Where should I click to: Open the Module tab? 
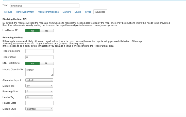click(x=8, y=12)
